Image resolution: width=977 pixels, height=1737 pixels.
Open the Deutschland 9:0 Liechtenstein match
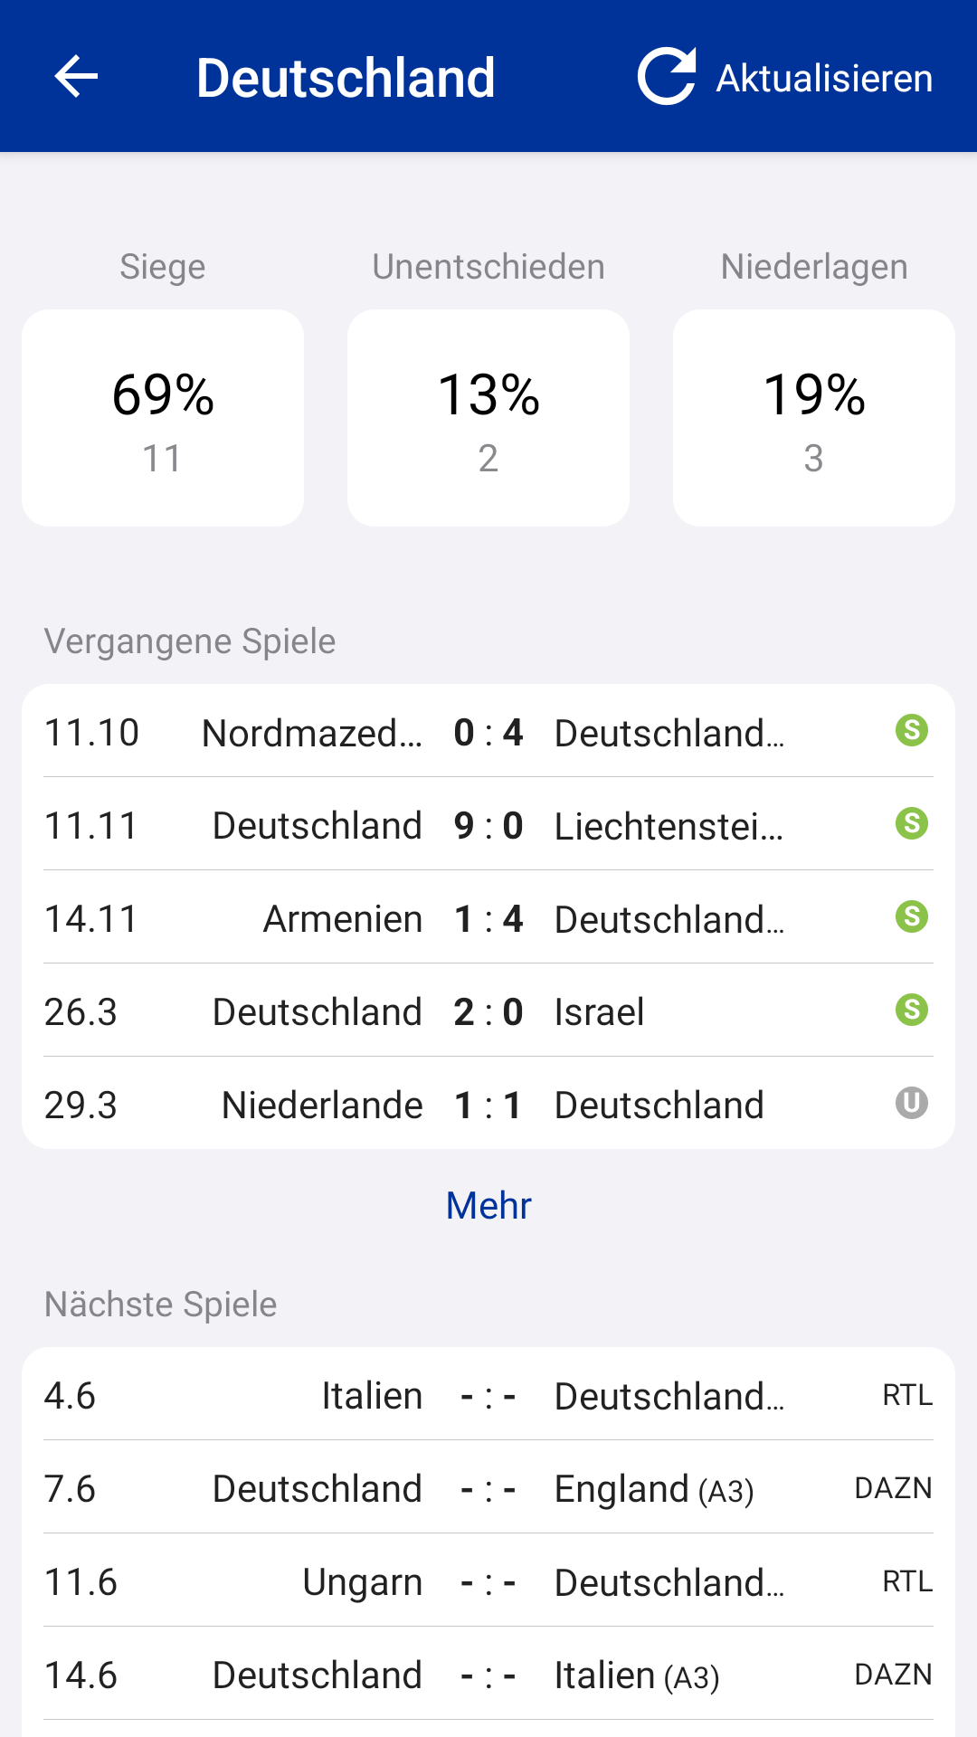tap(488, 824)
